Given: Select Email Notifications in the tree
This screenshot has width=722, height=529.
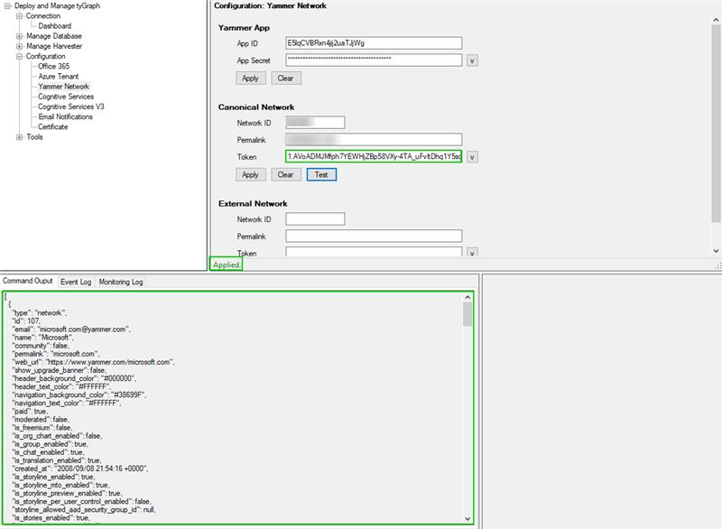Looking at the screenshot, I should pos(65,116).
